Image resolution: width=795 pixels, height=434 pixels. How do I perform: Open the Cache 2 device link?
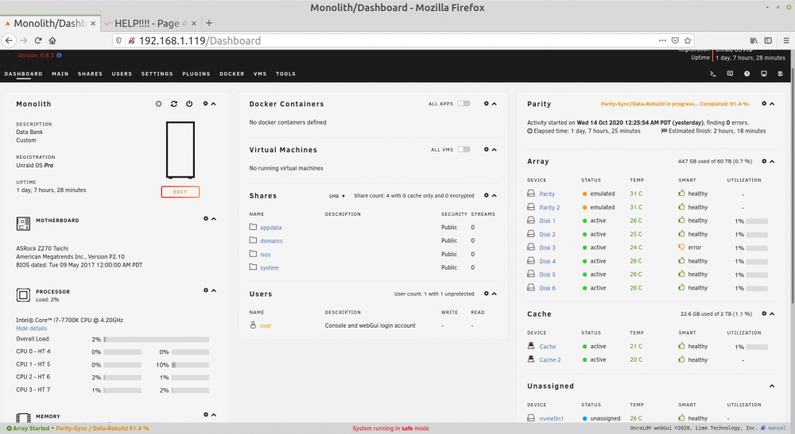[549, 360]
